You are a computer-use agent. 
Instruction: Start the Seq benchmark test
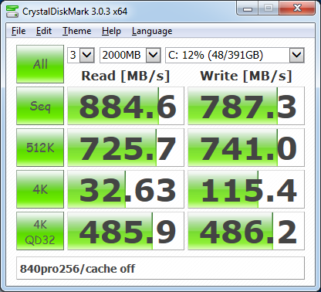40,106
